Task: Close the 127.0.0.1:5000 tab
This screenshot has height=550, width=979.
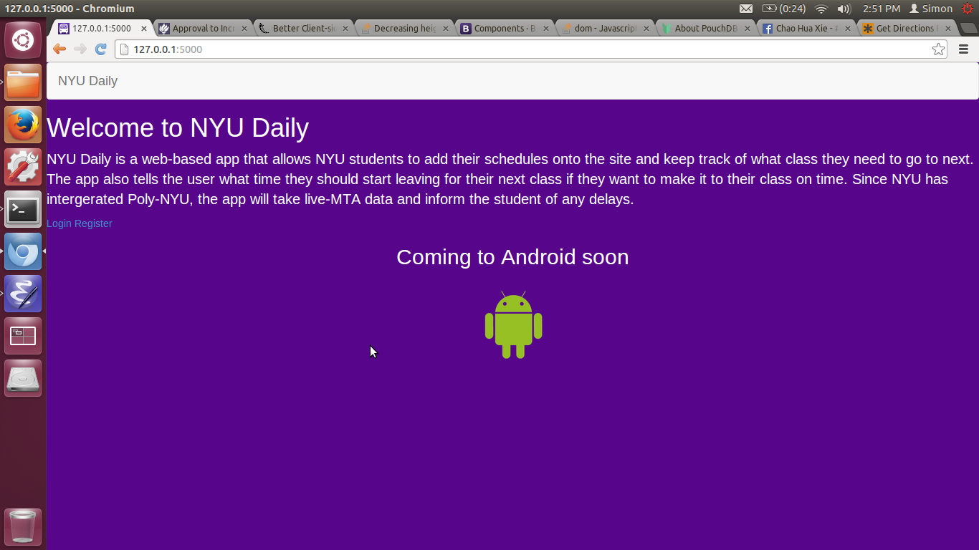Action: [x=143, y=29]
